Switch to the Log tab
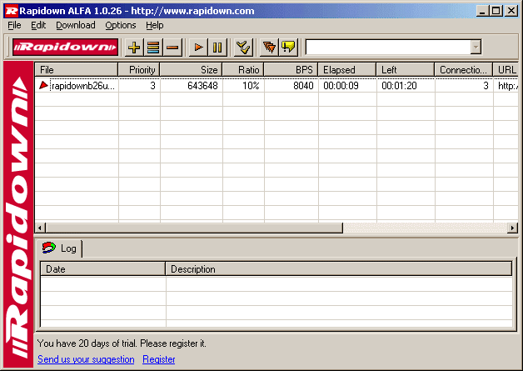This screenshot has width=523, height=371. click(59, 248)
